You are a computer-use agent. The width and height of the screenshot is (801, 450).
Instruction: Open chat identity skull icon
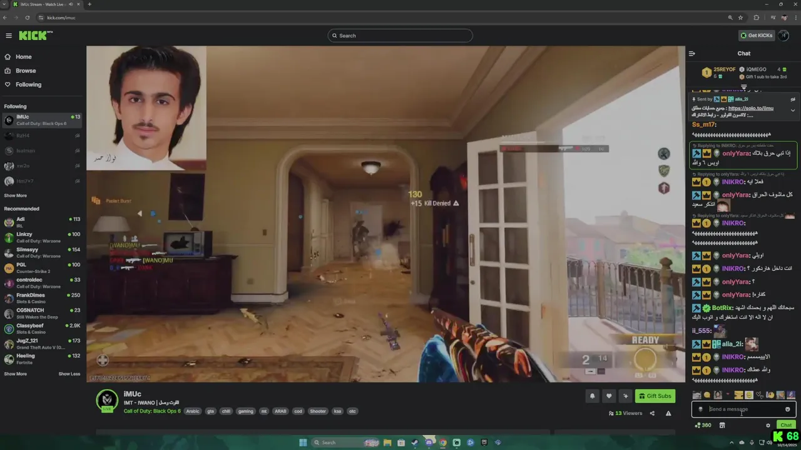click(700, 409)
